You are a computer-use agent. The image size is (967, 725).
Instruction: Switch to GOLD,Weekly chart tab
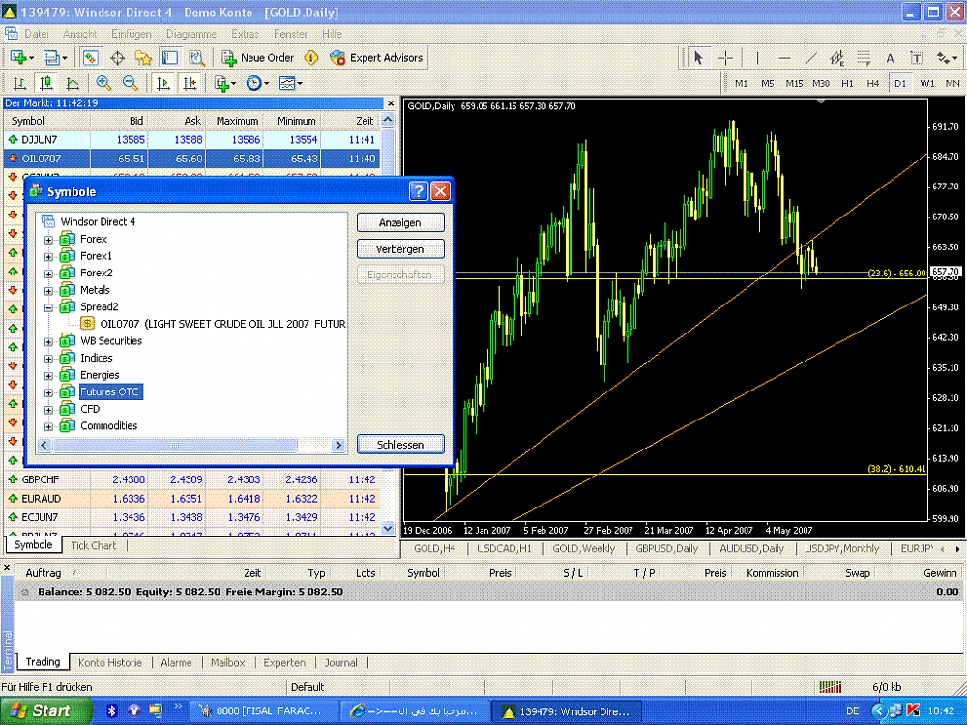coord(583,549)
